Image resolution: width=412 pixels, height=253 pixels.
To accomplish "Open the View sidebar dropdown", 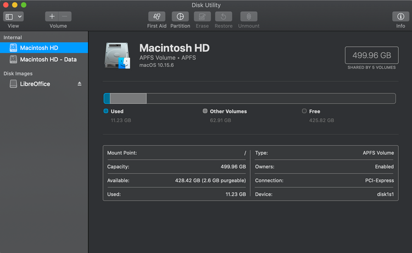I will coord(13,16).
